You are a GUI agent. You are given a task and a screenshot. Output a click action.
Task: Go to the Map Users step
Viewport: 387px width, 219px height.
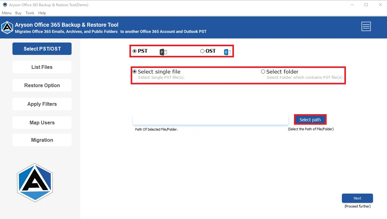(x=42, y=123)
